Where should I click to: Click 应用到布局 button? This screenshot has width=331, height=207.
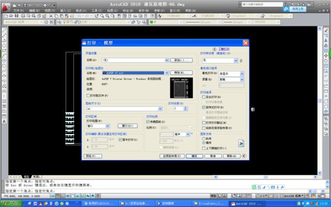coord(172,156)
